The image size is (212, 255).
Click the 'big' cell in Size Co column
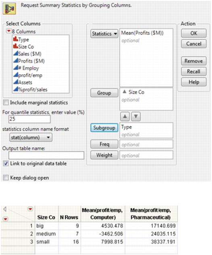click(x=47, y=226)
